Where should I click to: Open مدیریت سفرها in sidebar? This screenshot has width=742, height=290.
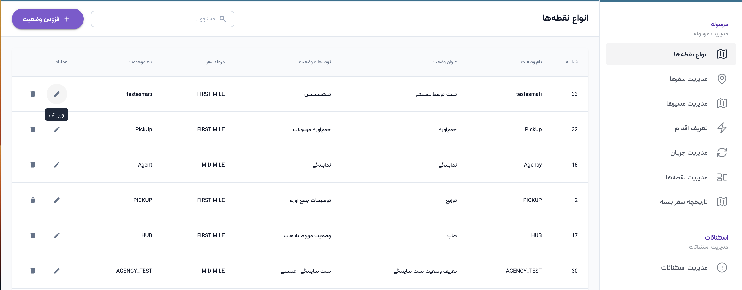tap(688, 79)
